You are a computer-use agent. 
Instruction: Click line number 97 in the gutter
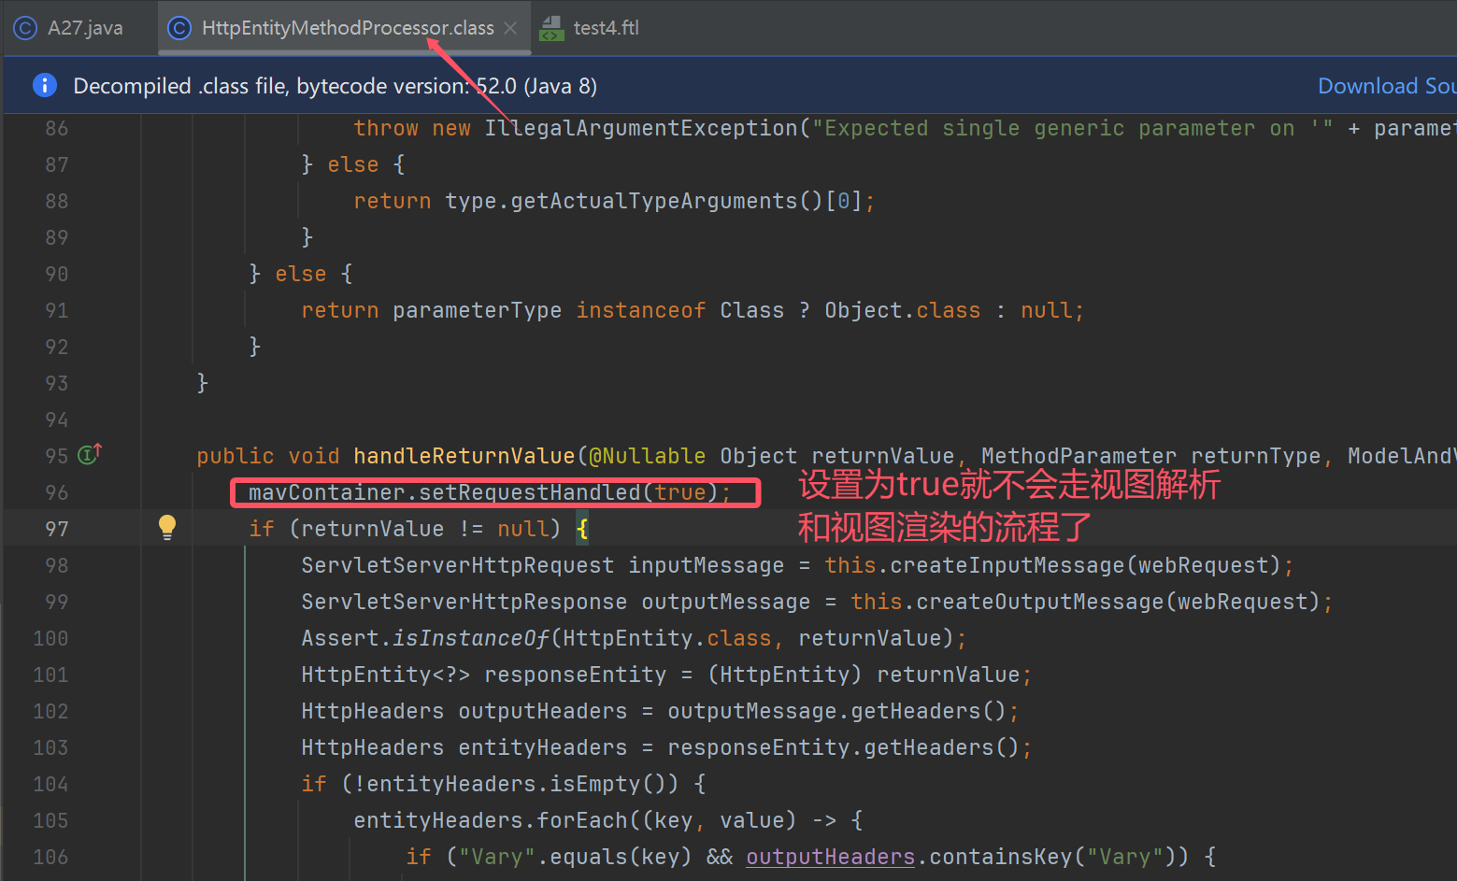57,529
